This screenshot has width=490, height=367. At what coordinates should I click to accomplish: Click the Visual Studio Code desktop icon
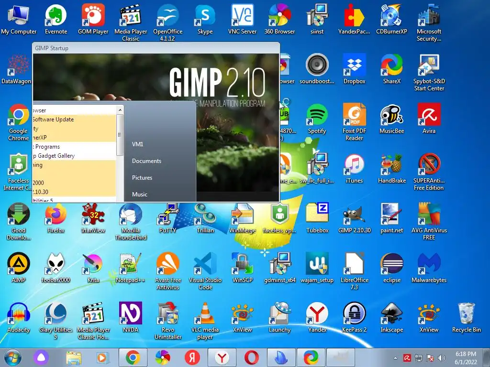pyautogui.click(x=205, y=271)
